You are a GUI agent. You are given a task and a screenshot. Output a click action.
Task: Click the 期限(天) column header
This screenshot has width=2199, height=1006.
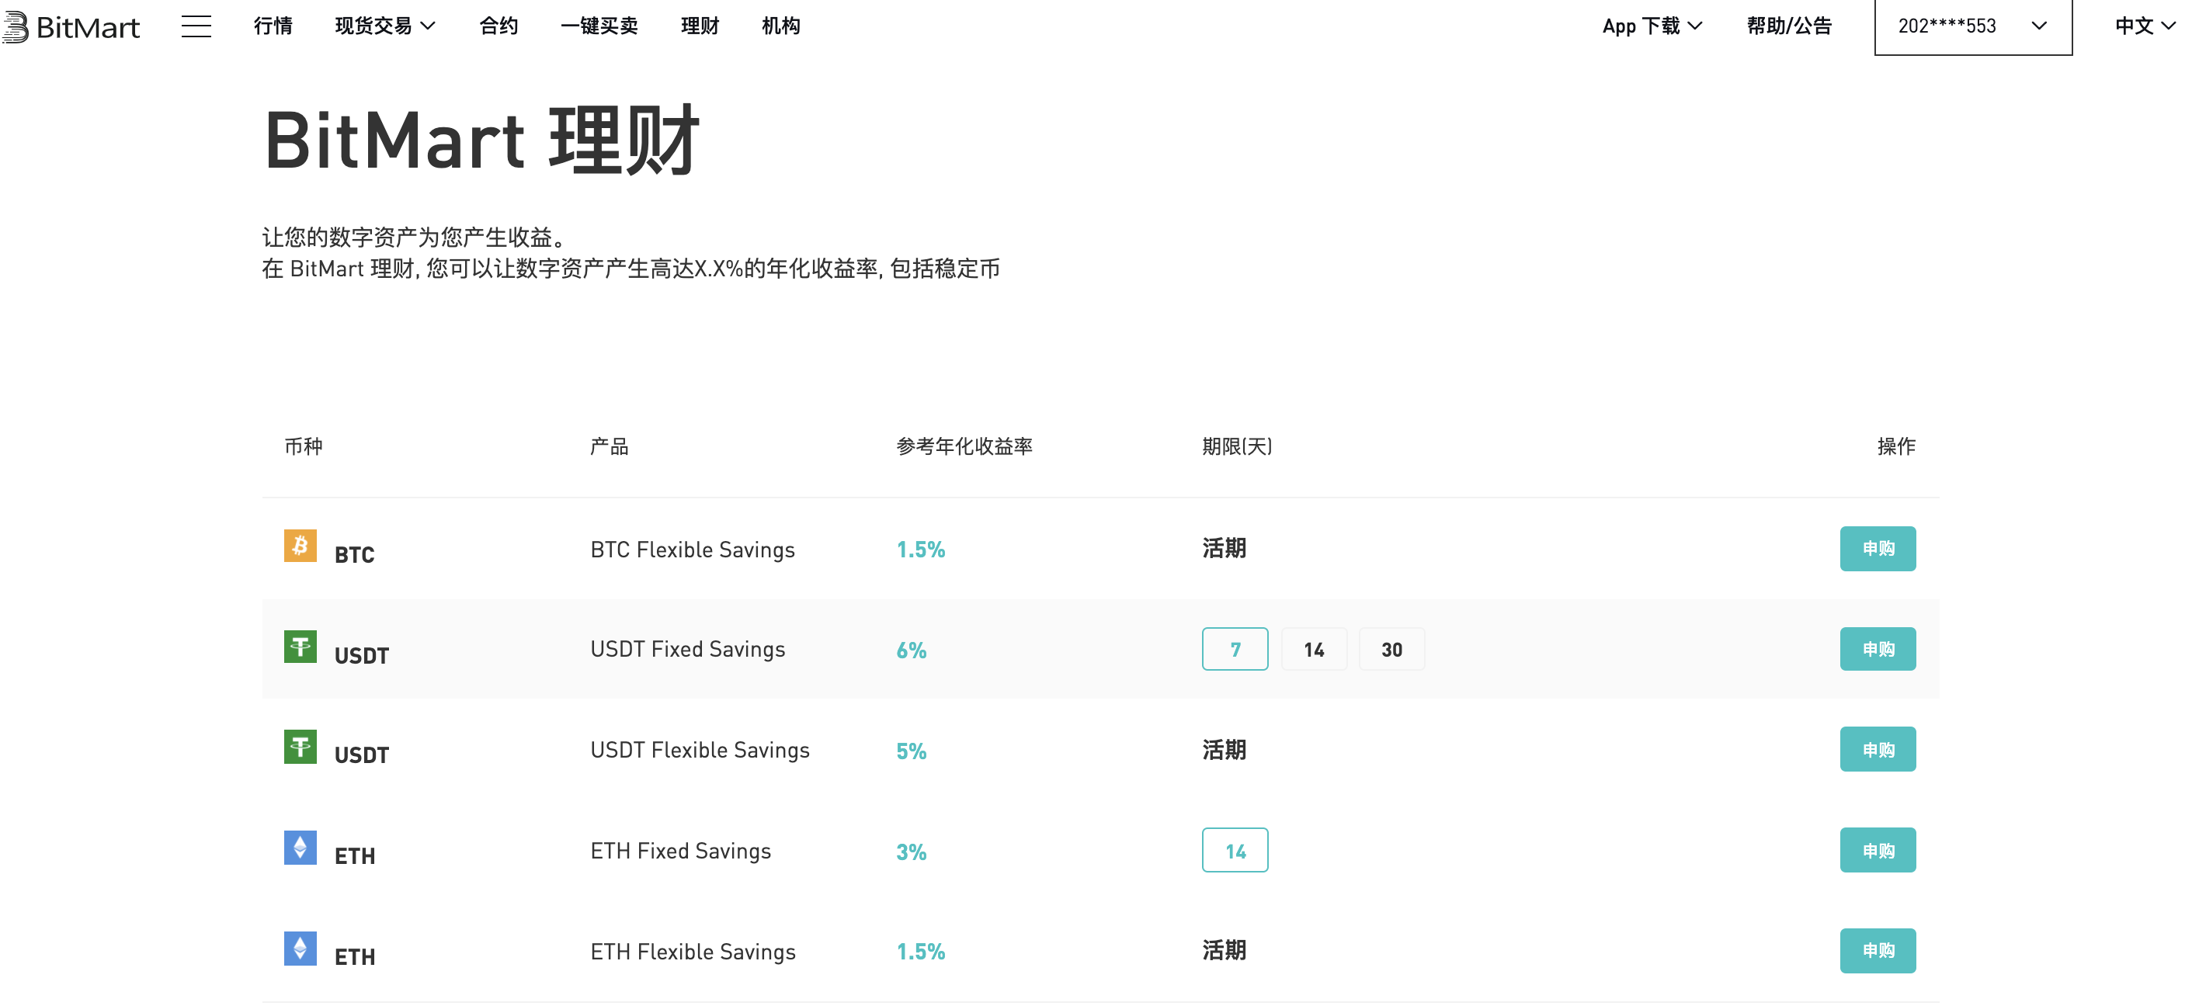pyautogui.click(x=1237, y=446)
